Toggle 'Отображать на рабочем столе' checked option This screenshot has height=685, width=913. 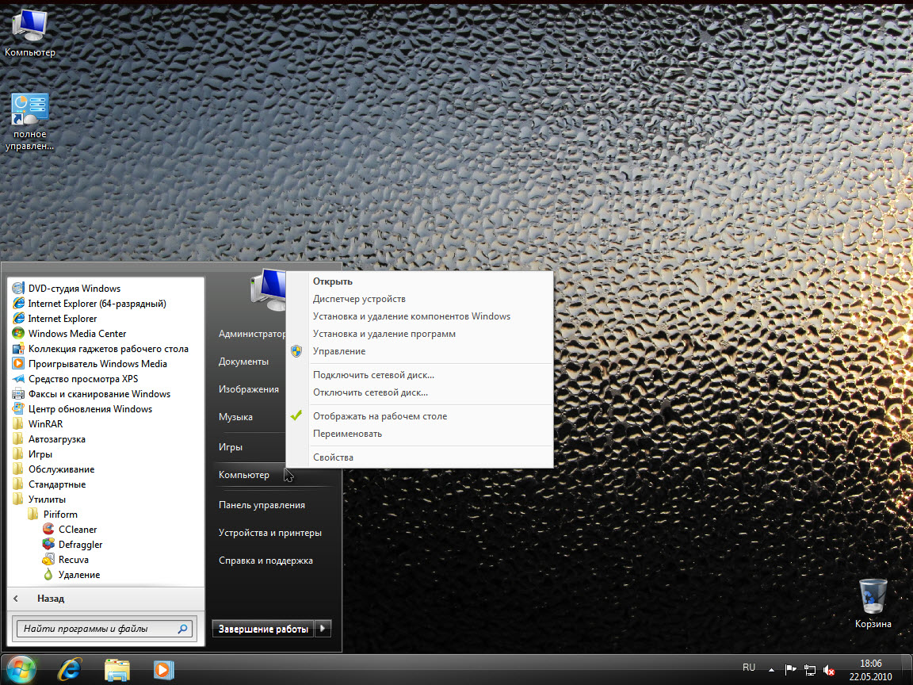[380, 416]
